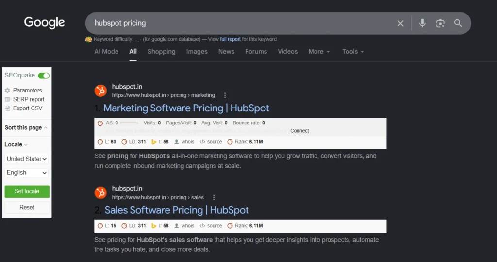
Task: Click Bounce rate: 0 in result 1
Action: [x=249, y=123]
